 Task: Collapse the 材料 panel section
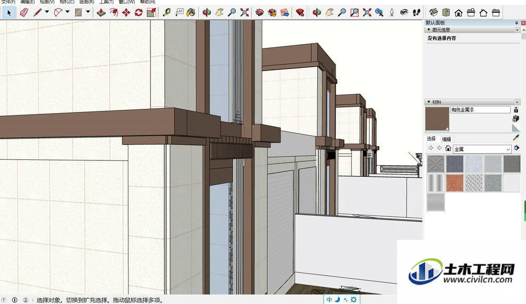(x=429, y=102)
